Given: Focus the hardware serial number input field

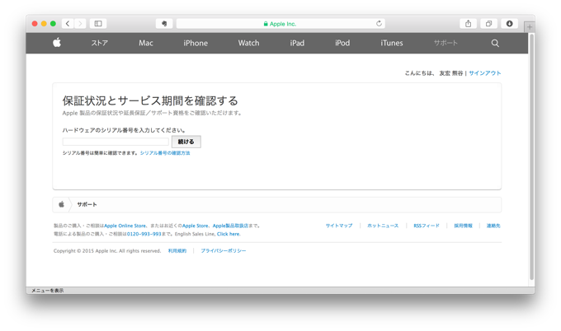Looking at the screenshot, I should tap(115, 142).
